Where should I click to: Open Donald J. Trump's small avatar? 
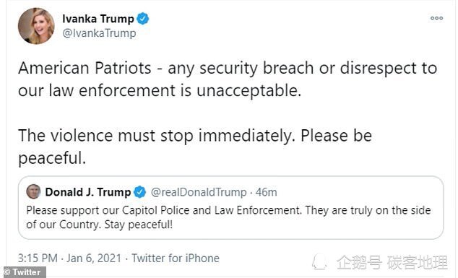[33, 191]
